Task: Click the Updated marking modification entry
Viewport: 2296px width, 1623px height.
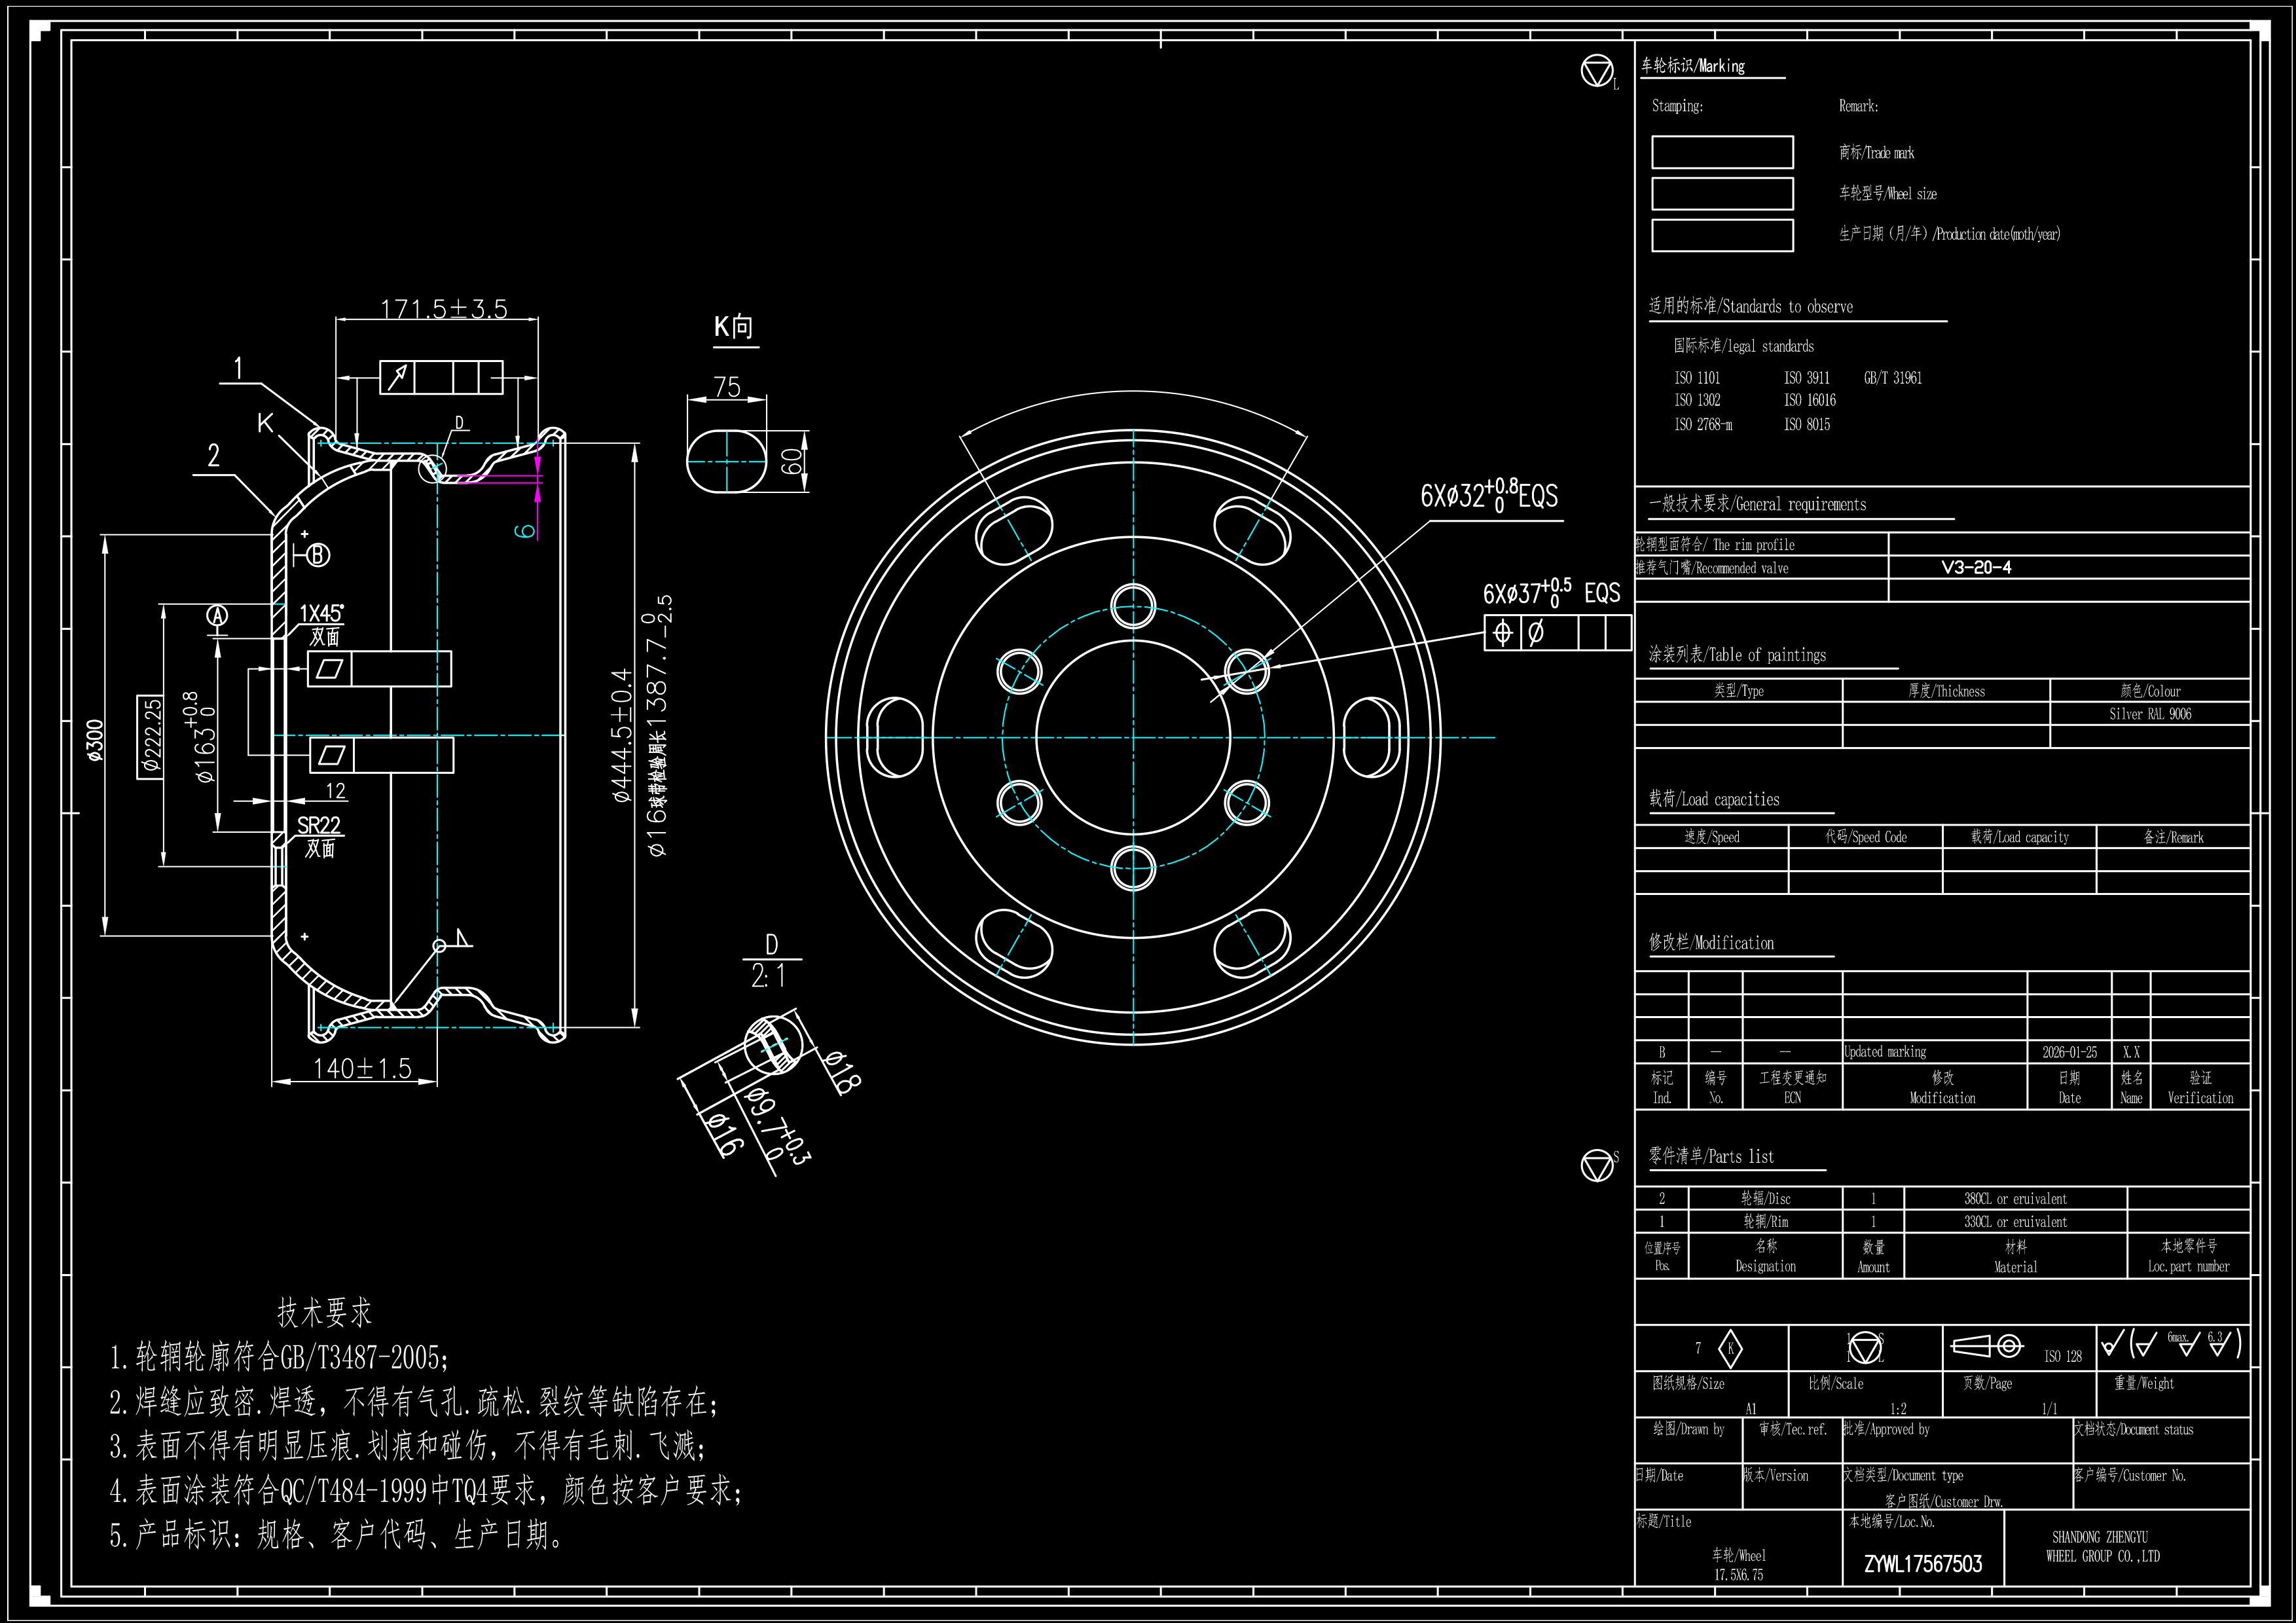Action: coord(1885,1052)
